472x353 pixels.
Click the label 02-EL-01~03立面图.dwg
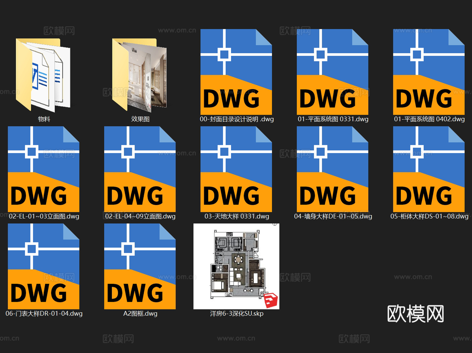pos(44,216)
